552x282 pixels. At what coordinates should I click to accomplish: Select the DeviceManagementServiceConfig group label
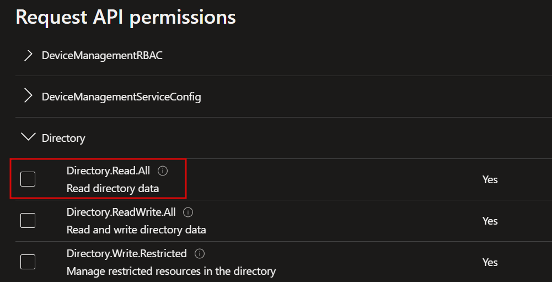121,97
